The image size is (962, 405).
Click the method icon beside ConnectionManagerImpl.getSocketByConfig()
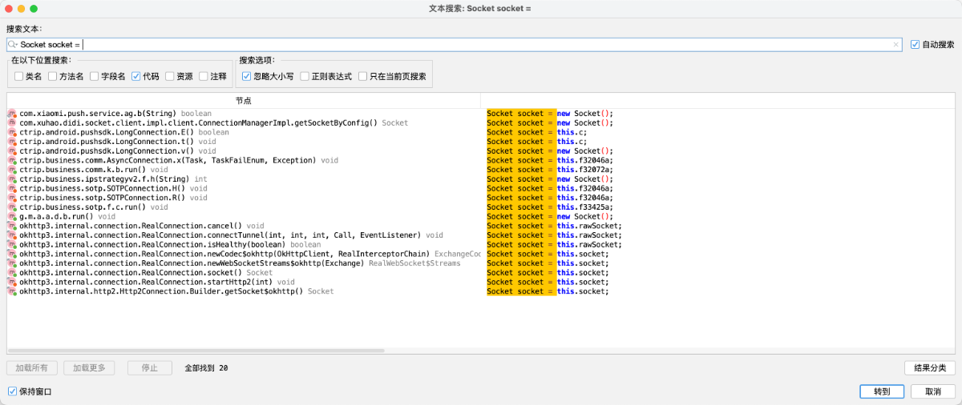click(12, 123)
